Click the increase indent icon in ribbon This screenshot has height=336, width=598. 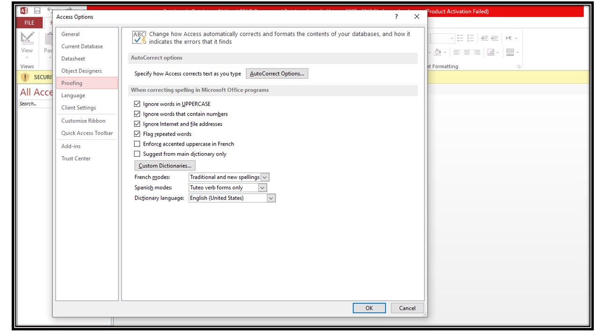tap(484, 38)
